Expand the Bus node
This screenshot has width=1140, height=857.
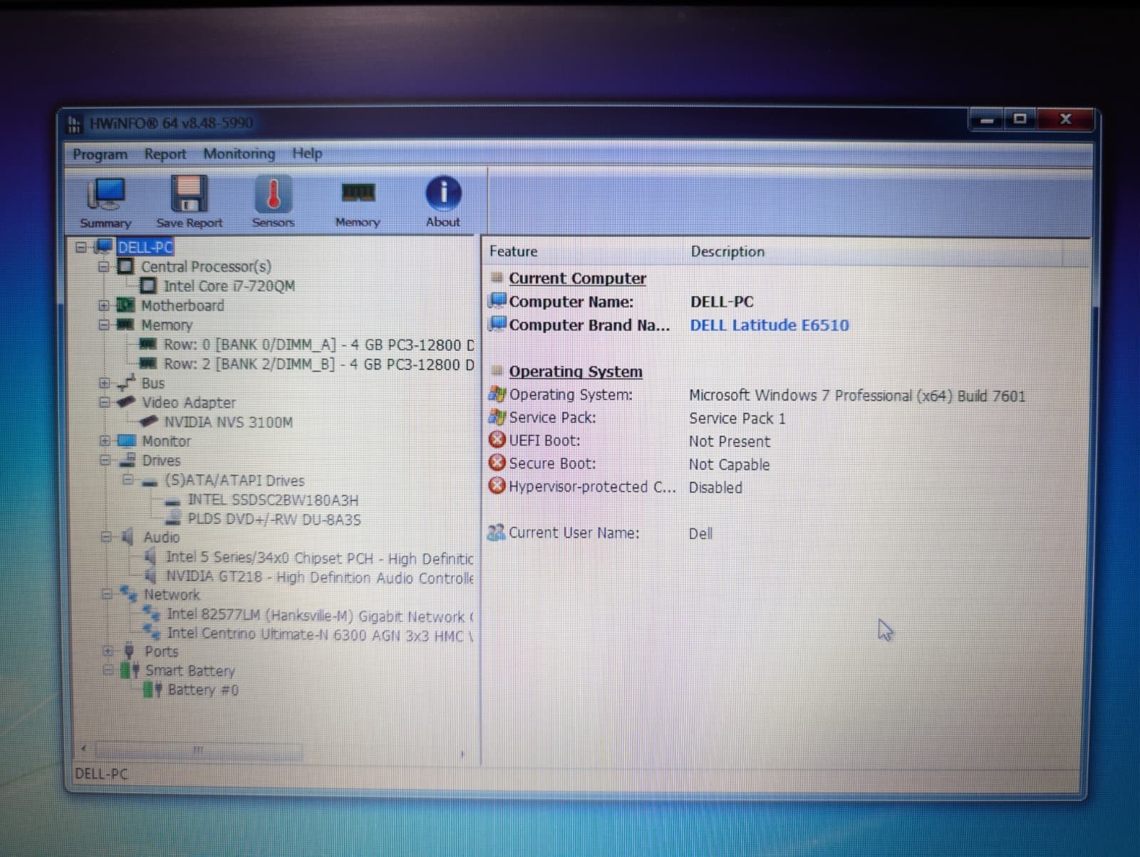(105, 383)
